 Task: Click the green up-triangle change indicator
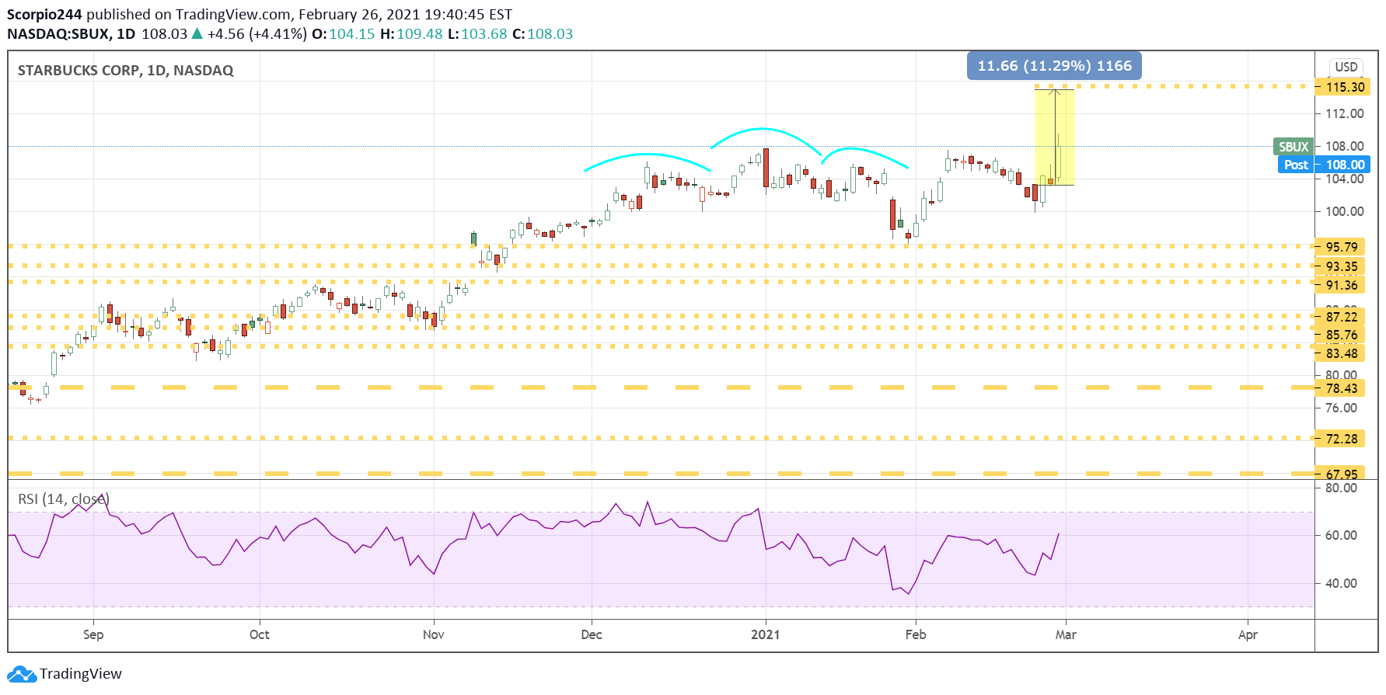point(197,33)
